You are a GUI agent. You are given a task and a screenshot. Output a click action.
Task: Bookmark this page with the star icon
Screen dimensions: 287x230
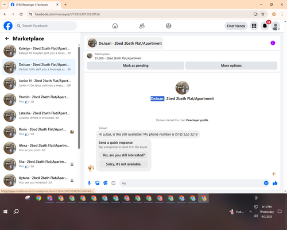click(263, 14)
